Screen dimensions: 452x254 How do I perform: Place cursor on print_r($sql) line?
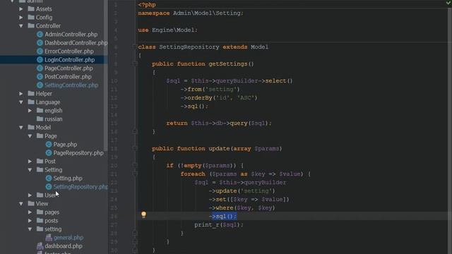point(218,224)
